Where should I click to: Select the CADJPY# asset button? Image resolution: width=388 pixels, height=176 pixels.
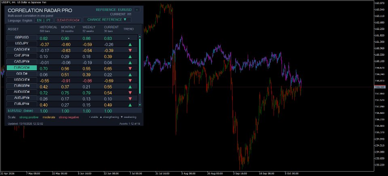[22, 61]
